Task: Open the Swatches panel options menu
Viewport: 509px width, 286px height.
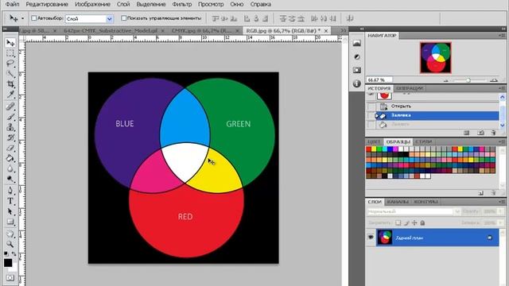Action: click(502, 141)
